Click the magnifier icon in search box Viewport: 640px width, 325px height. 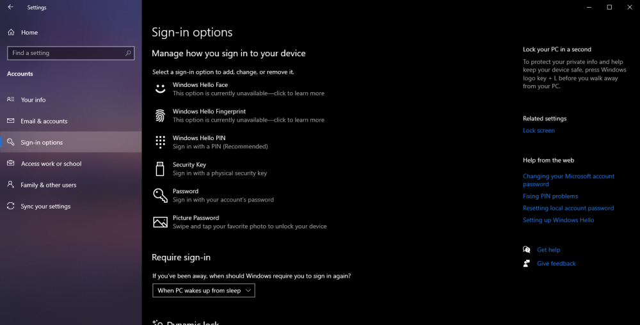pyautogui.click(x=128, y=53)
